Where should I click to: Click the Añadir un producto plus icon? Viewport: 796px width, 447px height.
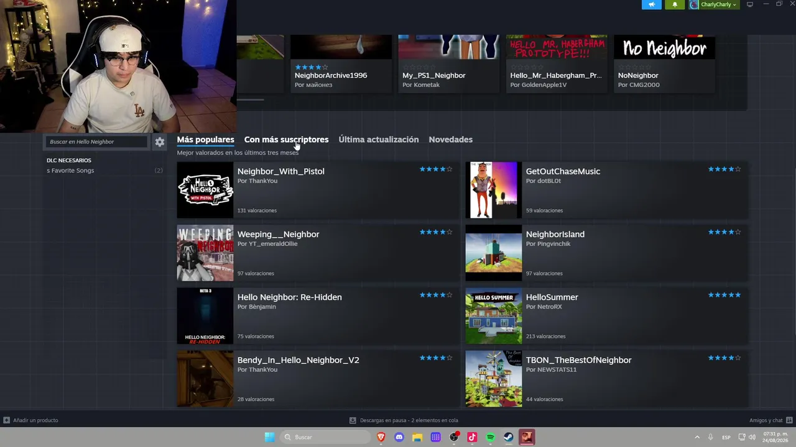(x=6, y=420)
